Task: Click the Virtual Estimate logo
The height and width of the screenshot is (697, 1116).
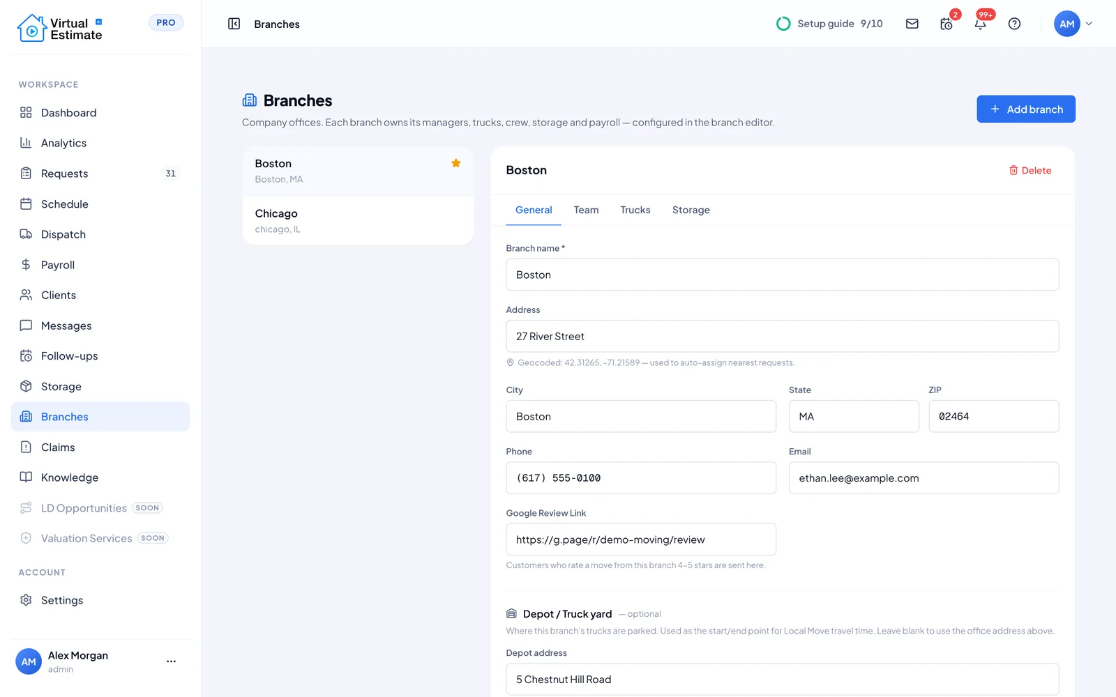Action: coord(60,29)
